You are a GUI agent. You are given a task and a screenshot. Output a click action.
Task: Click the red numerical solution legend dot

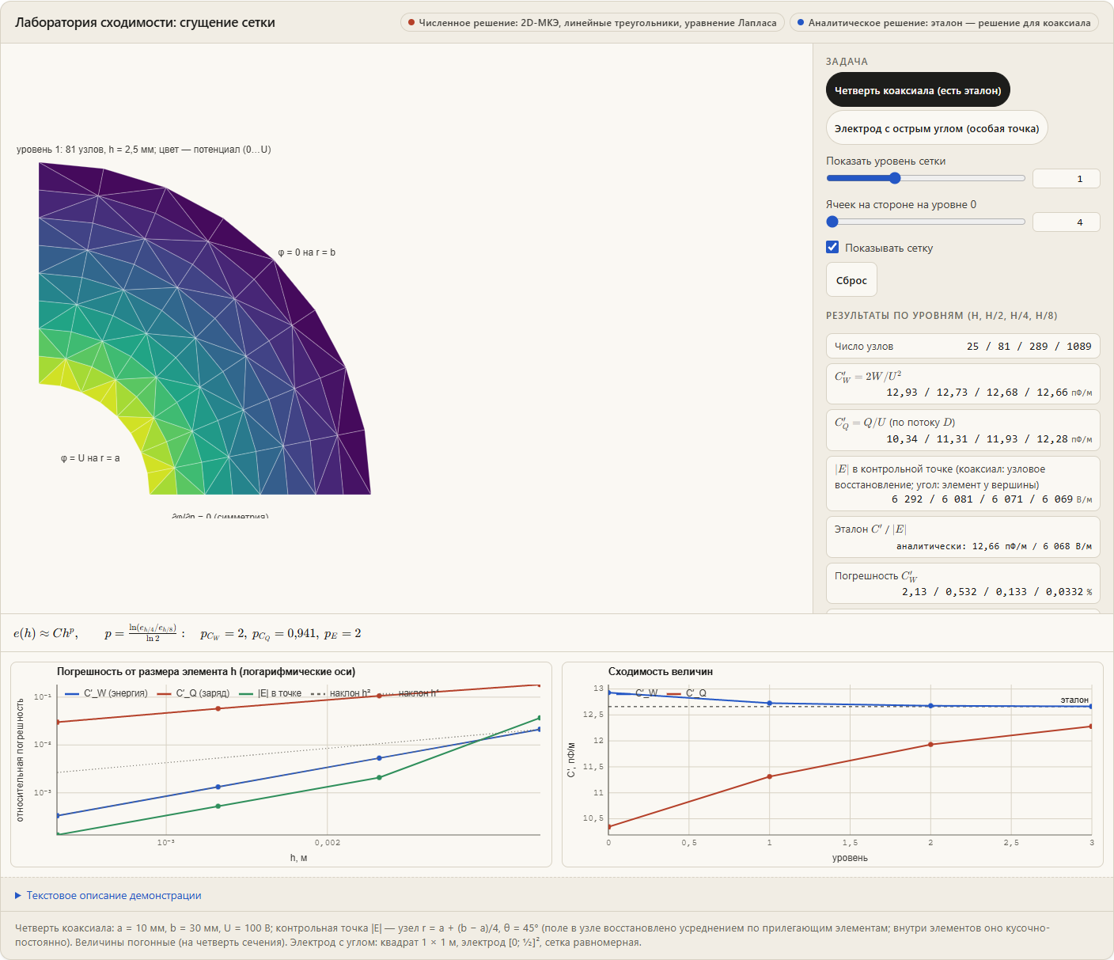click(x=411, y=22)
